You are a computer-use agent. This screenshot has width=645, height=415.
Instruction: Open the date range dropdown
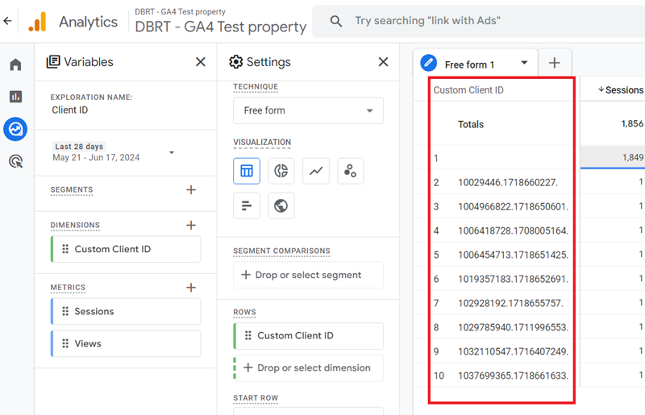[x=172, y=152]
